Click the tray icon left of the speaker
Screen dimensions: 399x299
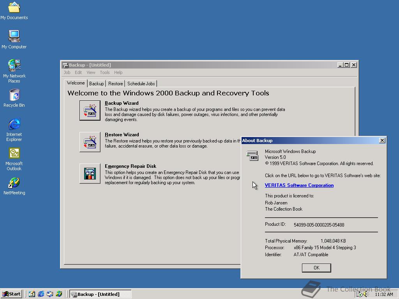359,294
